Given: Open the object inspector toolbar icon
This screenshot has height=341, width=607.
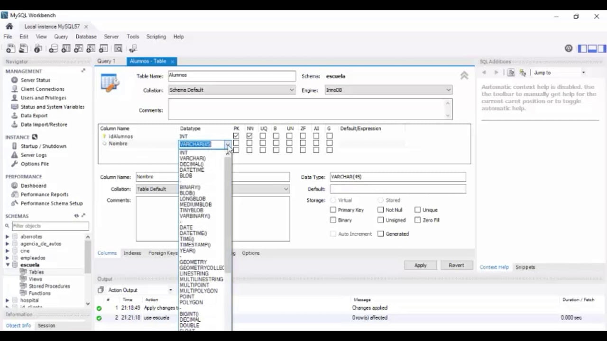Looking at the screenshot, I should tap(38, 48).
